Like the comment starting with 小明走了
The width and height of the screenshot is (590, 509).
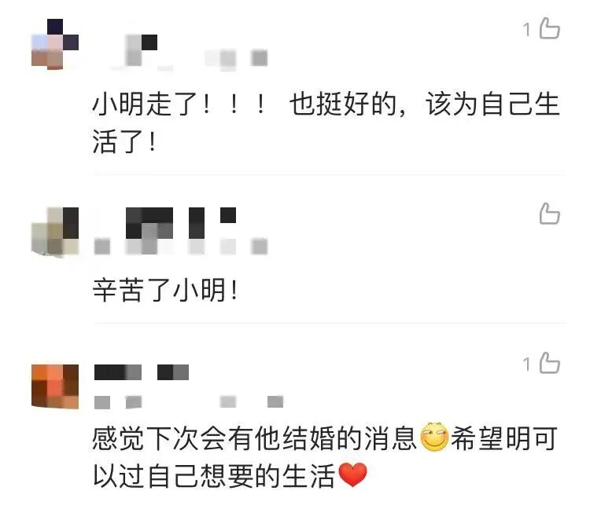tap(549, 28)
